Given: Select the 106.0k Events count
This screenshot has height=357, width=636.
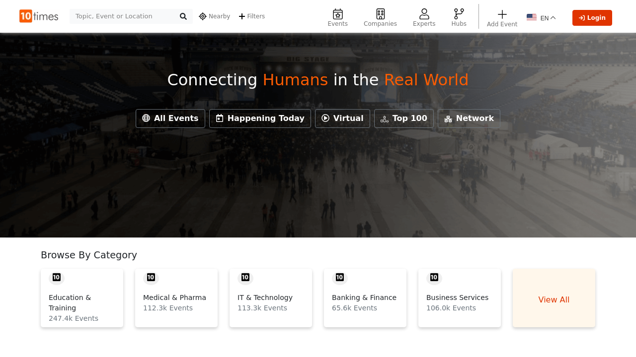Looking at the screenshot, I should click(x=451, y=308).
